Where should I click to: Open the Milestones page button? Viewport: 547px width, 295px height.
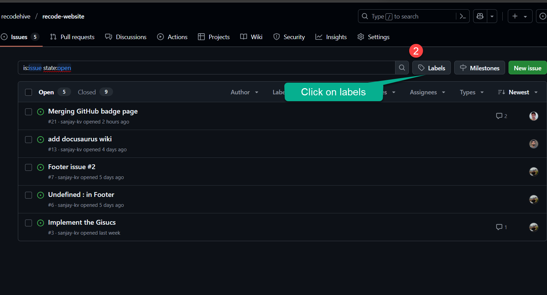tap(480, 68)
